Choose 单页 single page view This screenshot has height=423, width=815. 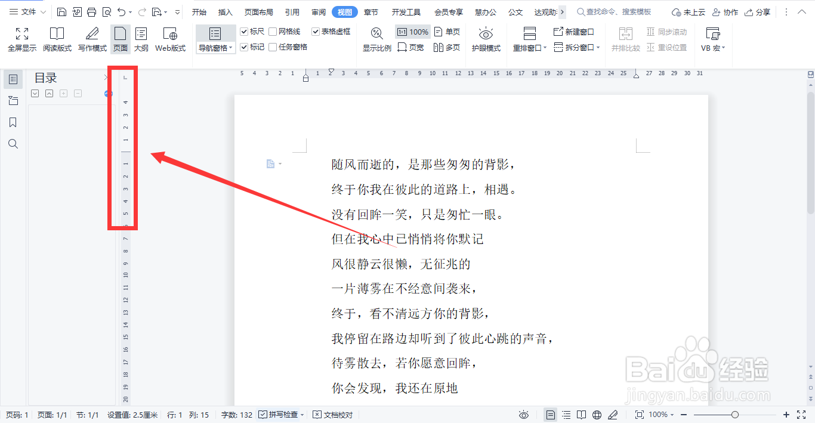[x=447, y=32]
